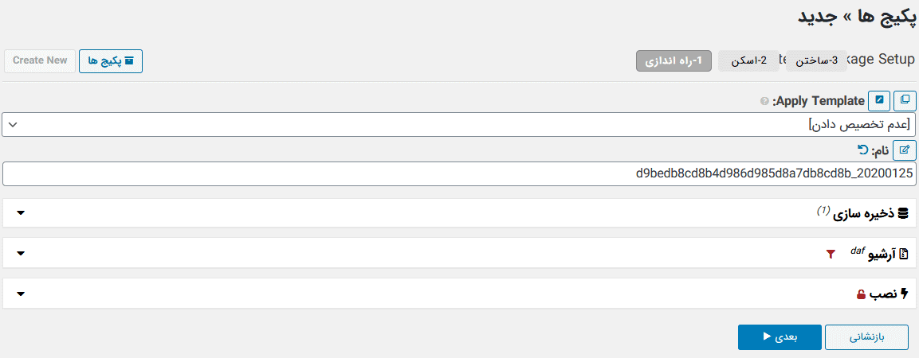This screenshot has width=919, height=358.
Task: Click the copy templates icon button
Action: [905, 100]
